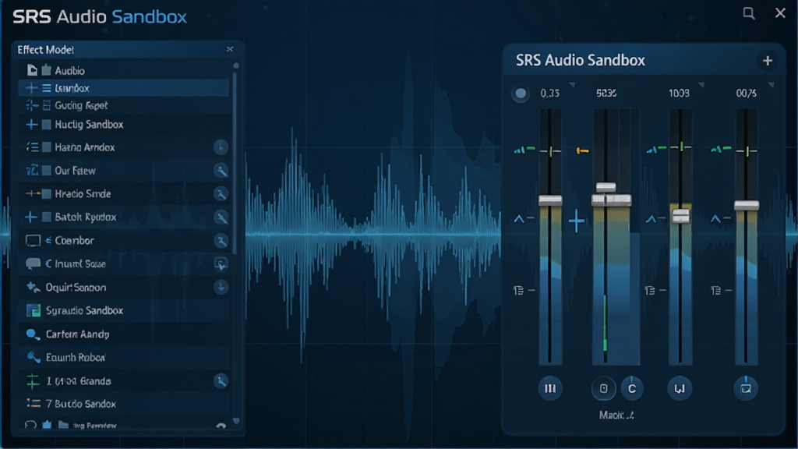Open the Gudng Aspet item
798x449 pixels.
(124, 105)
